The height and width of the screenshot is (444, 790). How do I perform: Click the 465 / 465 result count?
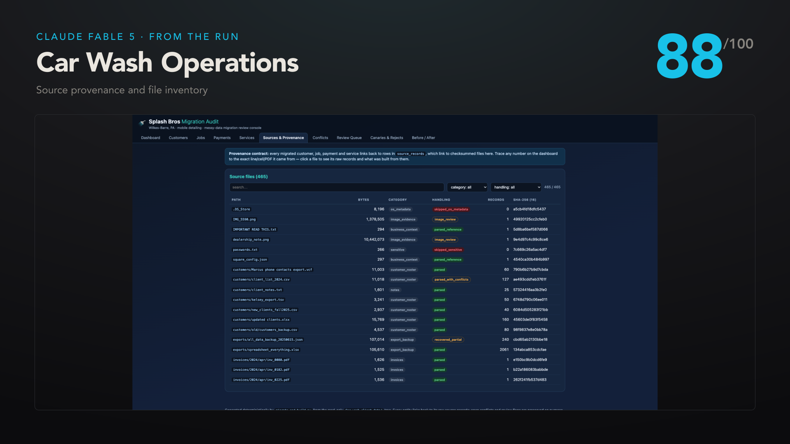pyautogui.click(x=552, y=187)
